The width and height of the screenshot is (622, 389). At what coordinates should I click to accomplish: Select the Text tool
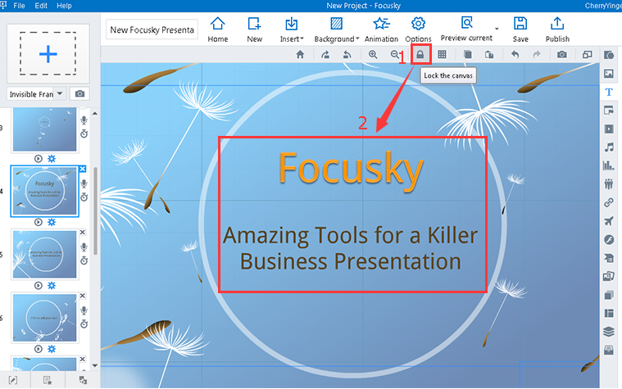click(609, 92)
